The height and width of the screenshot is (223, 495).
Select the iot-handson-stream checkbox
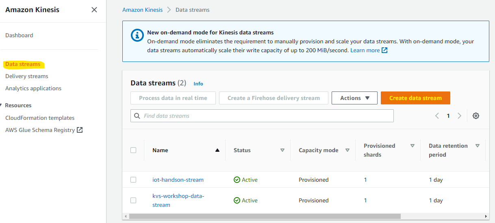133,180
